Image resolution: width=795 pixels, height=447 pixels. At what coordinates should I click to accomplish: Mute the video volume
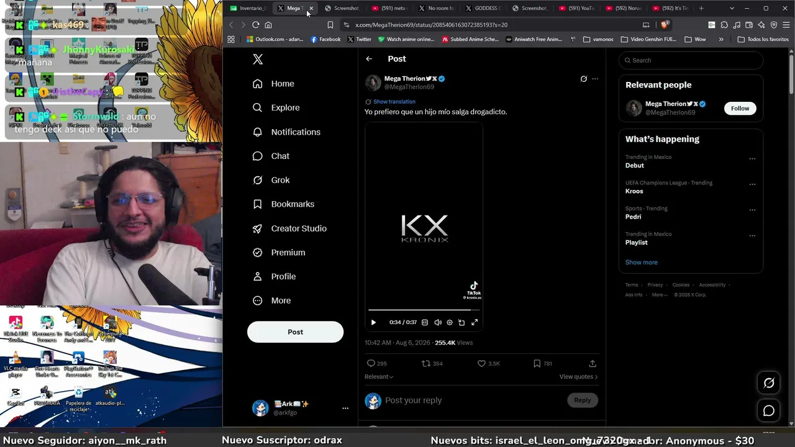438,322
